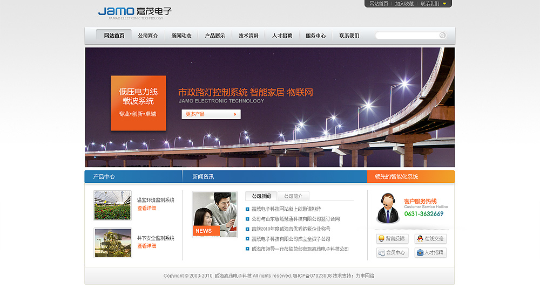Open news 嘉茂电子科技有限公司成立全资子公司

pos(291,239)
